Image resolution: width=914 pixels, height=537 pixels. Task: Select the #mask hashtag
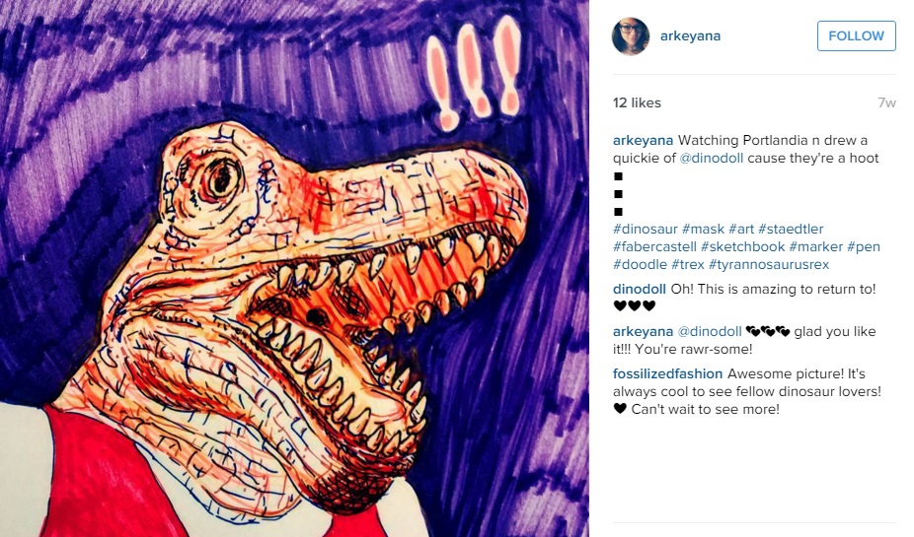click(703, 230)
